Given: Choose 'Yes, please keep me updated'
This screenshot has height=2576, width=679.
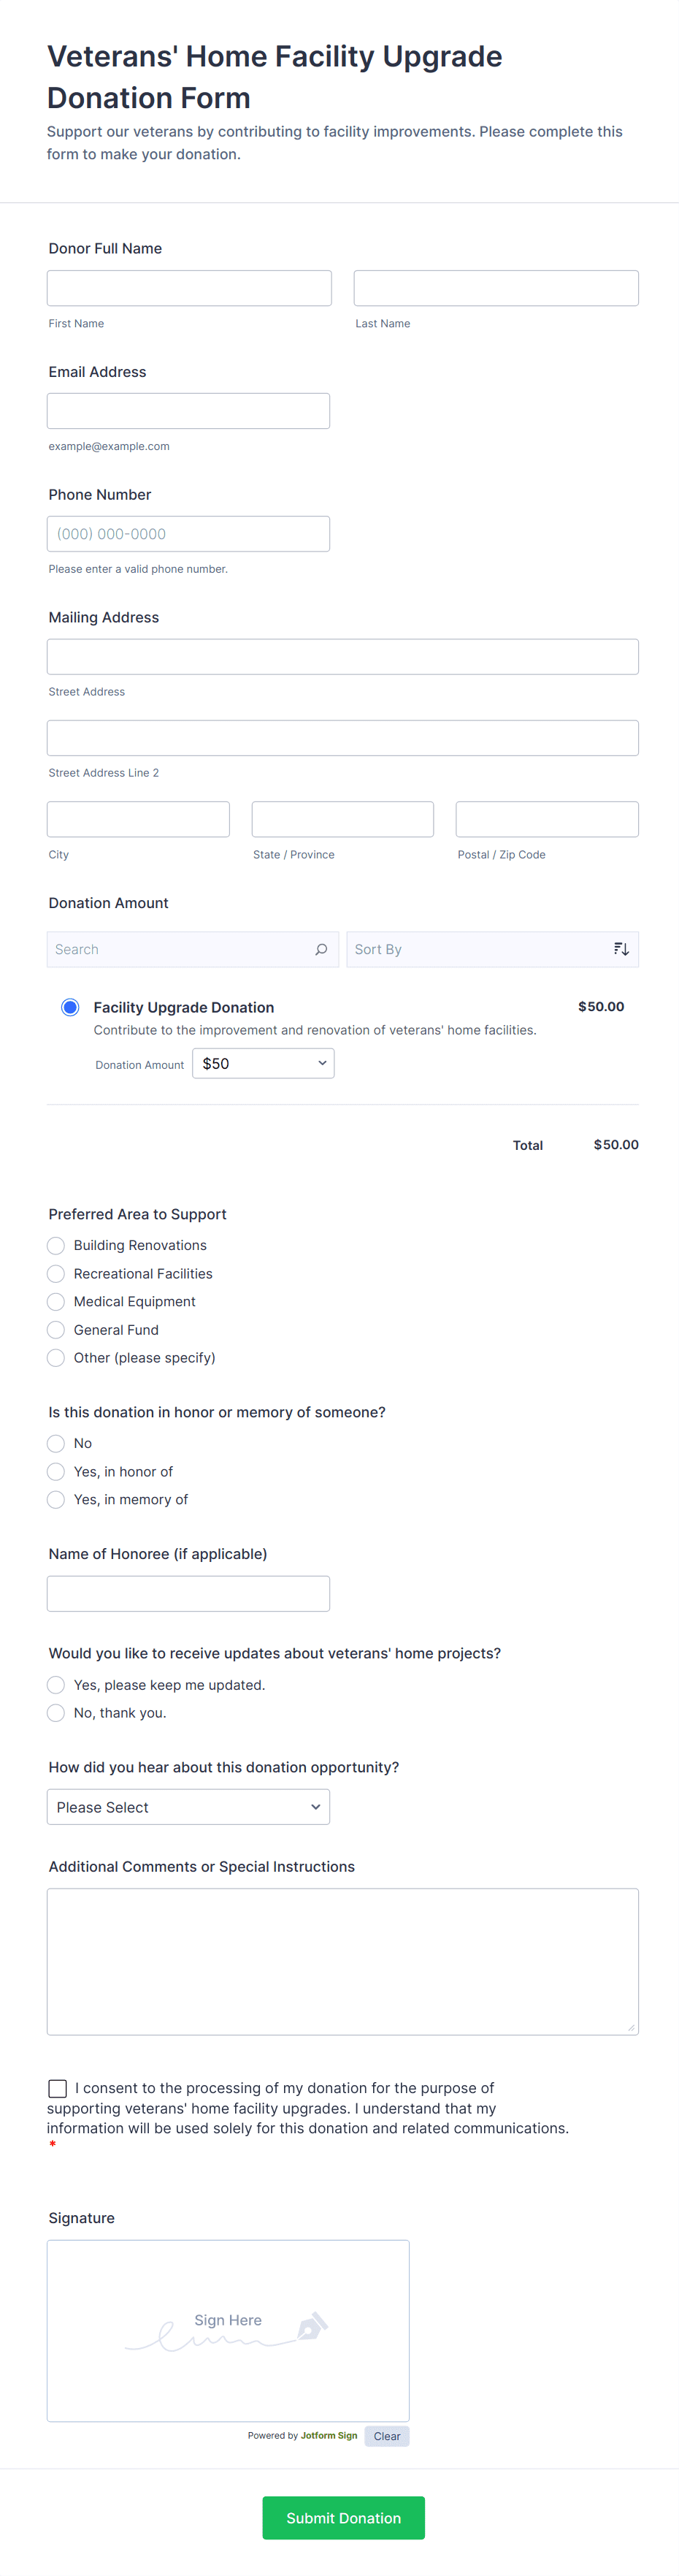Looking at the screenshot, I should [56, 1685].
